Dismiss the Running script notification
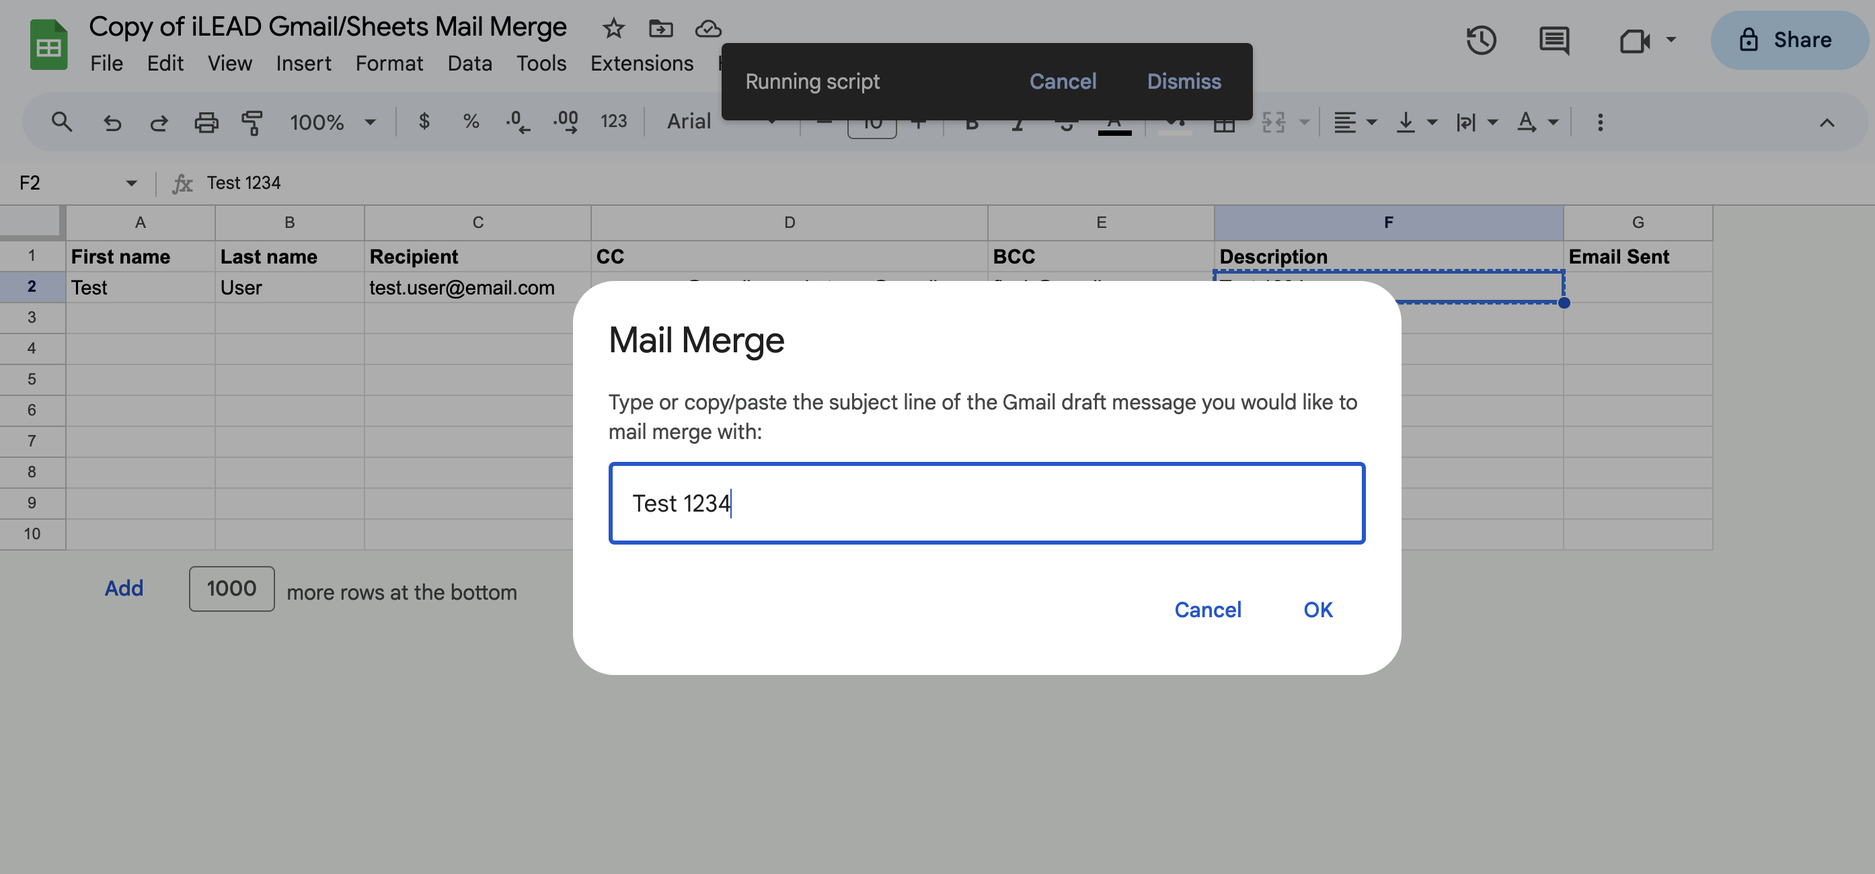This screenshot has height=874, width=1875. point(1184,81)
